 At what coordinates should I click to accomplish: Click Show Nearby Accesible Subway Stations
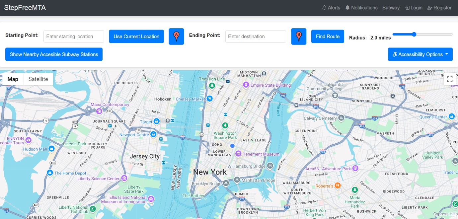[x=54, y=54]
